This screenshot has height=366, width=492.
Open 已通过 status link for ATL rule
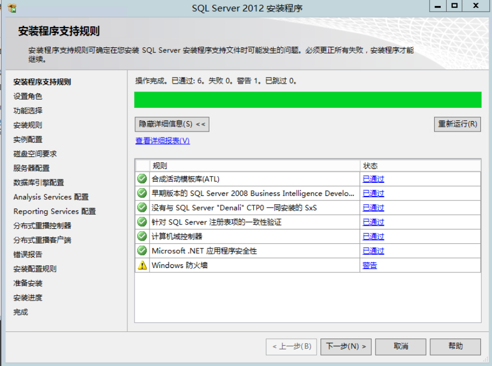coord(373,179)
